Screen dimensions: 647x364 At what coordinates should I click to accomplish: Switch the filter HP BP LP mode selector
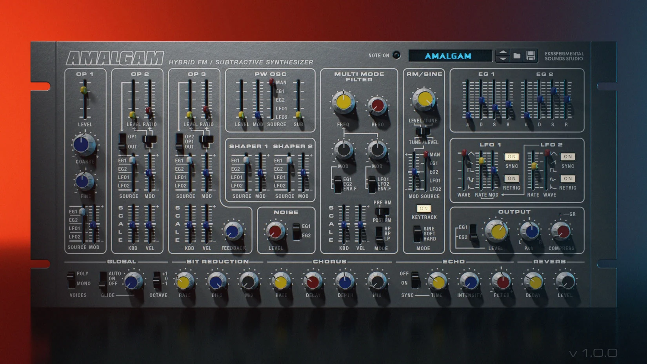click(x=379, y=234)
